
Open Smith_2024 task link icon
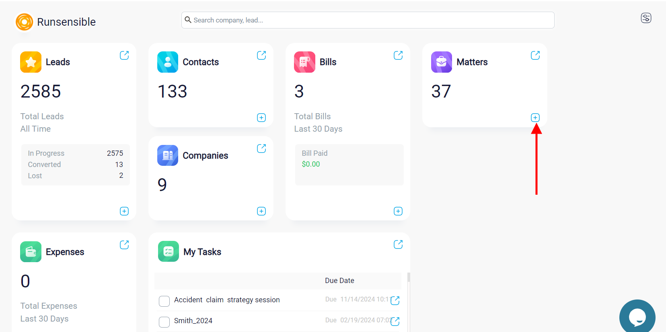click(x=395, y=321)
